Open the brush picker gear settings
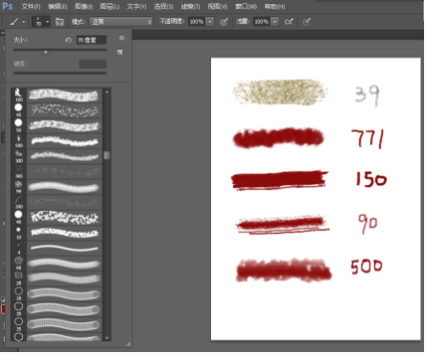Viewport: 425px width, 353px height. (122, 38)
